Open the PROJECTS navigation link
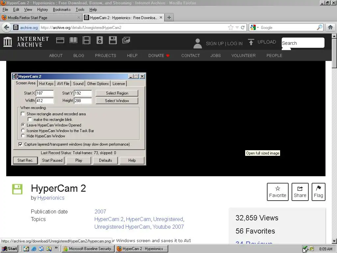This screenshot has width=337, height=253. (x=106, y=55)
